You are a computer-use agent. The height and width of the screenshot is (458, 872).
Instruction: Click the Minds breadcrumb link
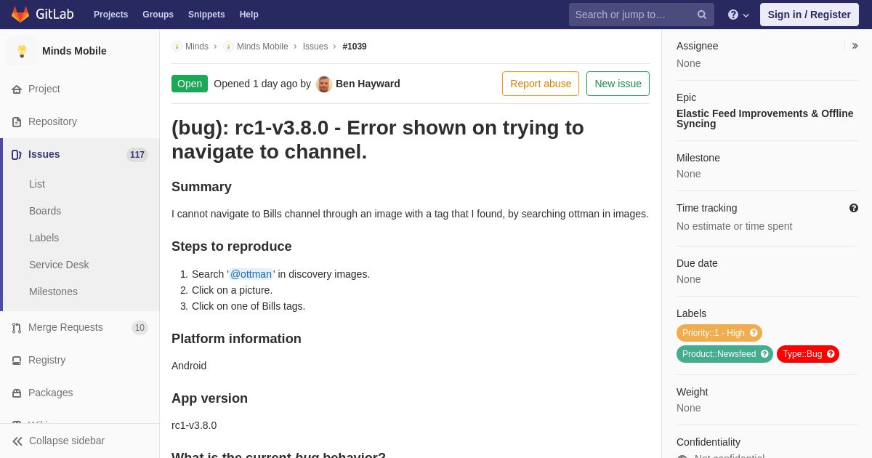click(x=197, y=47)
